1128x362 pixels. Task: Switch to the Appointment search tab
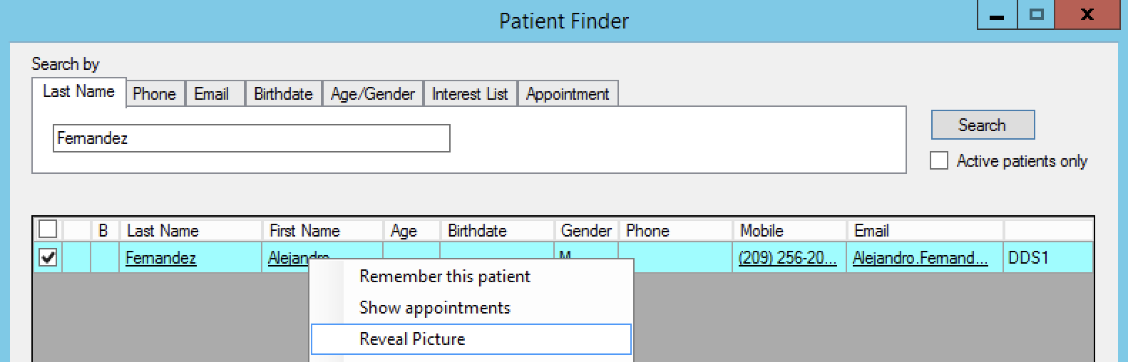pos(568,94)
